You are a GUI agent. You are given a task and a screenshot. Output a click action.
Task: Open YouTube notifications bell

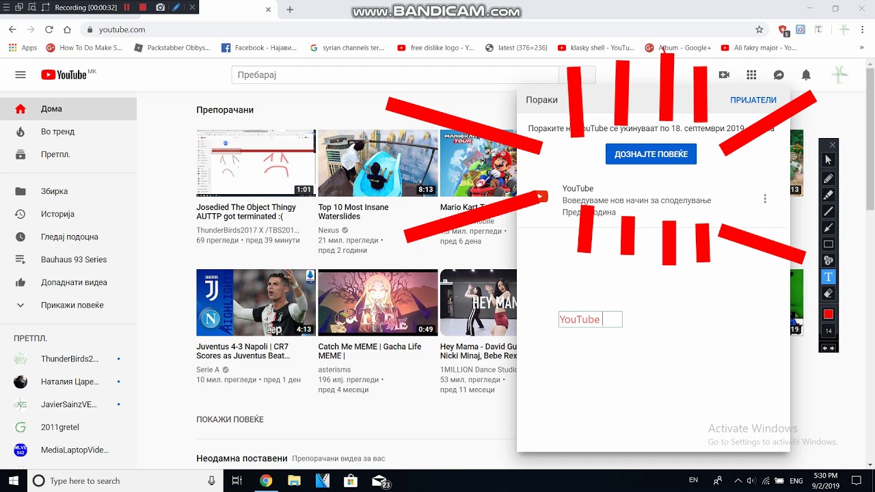806,75
